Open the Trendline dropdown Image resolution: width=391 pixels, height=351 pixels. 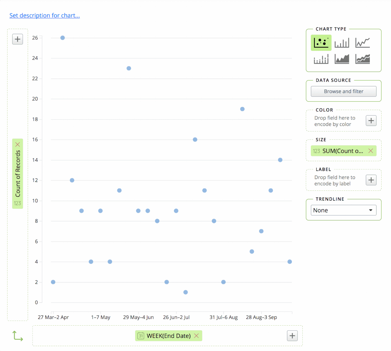point(343,210)
